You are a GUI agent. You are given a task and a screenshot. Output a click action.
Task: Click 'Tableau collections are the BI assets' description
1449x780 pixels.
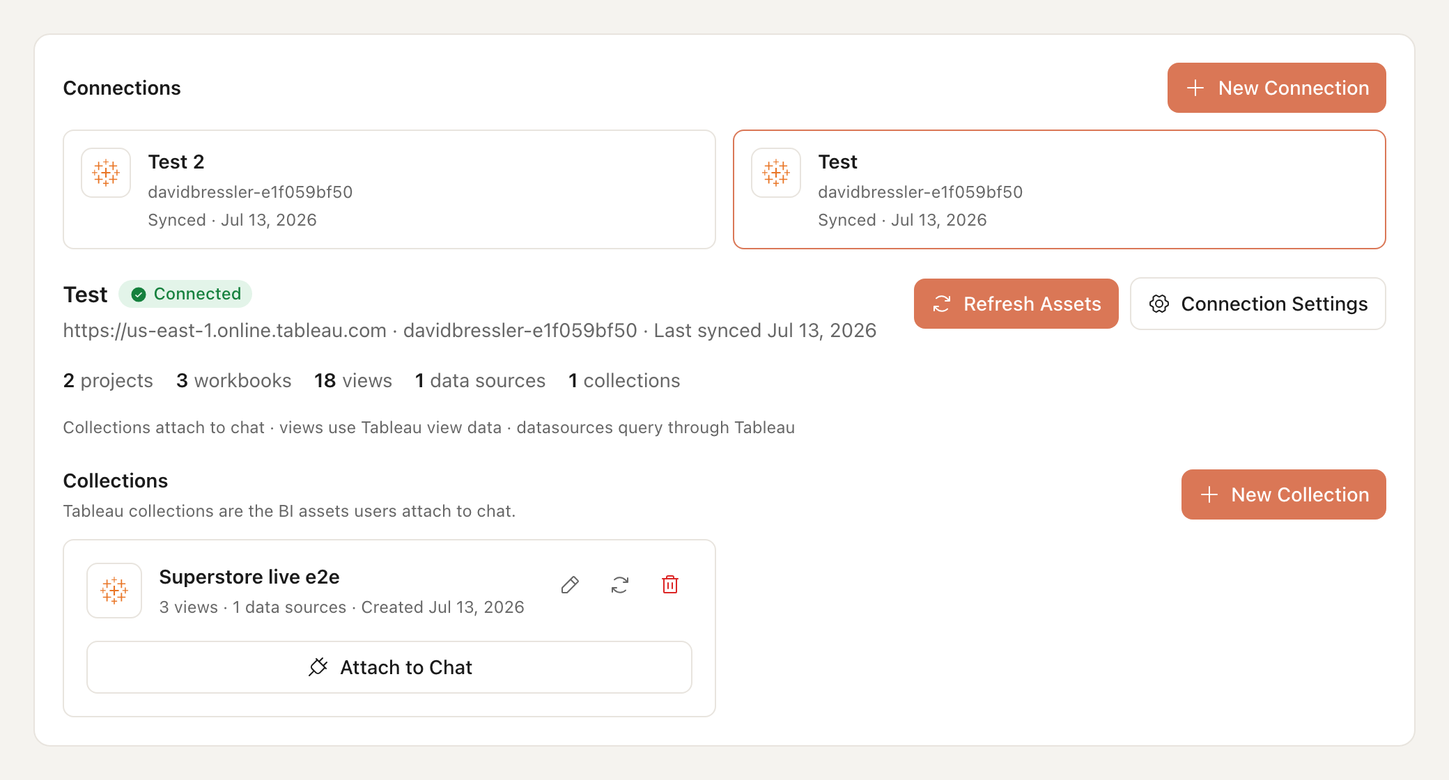pyautogui.click(x=289, y=511)
